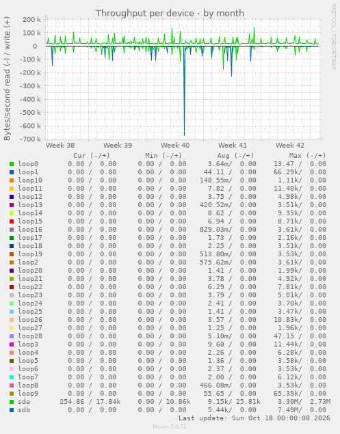Click the '-300 k' y-axis label
Viewport: 340px width, 434px height.
[30, 86]
